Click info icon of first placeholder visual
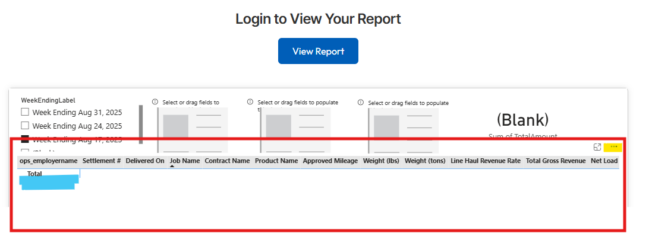The image size is (652, 233). click(x=155, y=101)
